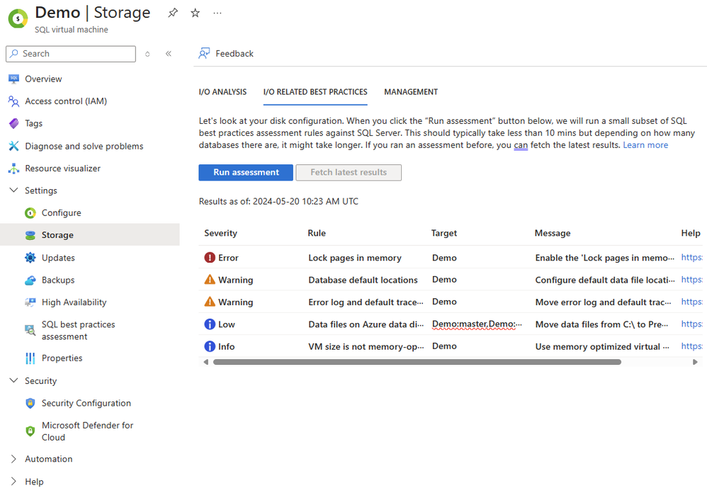The image size is (707, 495).
Task: Open the help link on the Data files on Azure row
Action: pyautogui.click(x=691, y=324)
